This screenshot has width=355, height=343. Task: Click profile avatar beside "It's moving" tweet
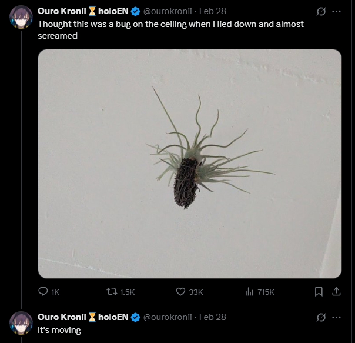(x=21, y=323)
